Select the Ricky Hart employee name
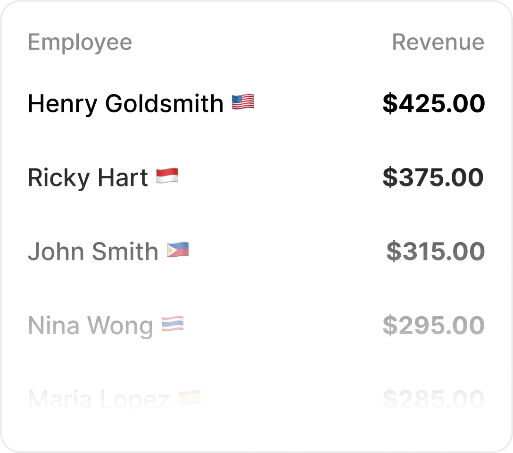The image size is (513, 453). pos(88,178)
